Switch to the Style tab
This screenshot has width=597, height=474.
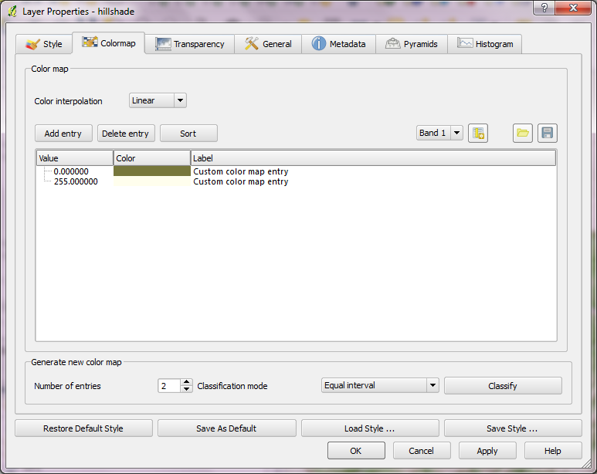[x=44, y=44]
